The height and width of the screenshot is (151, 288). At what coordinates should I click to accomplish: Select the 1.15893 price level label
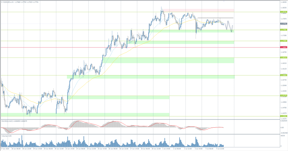pos(283,75)
